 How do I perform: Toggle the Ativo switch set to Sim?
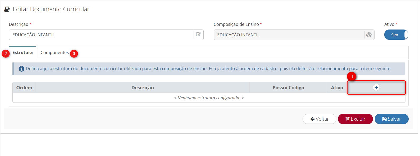(396, 35)
